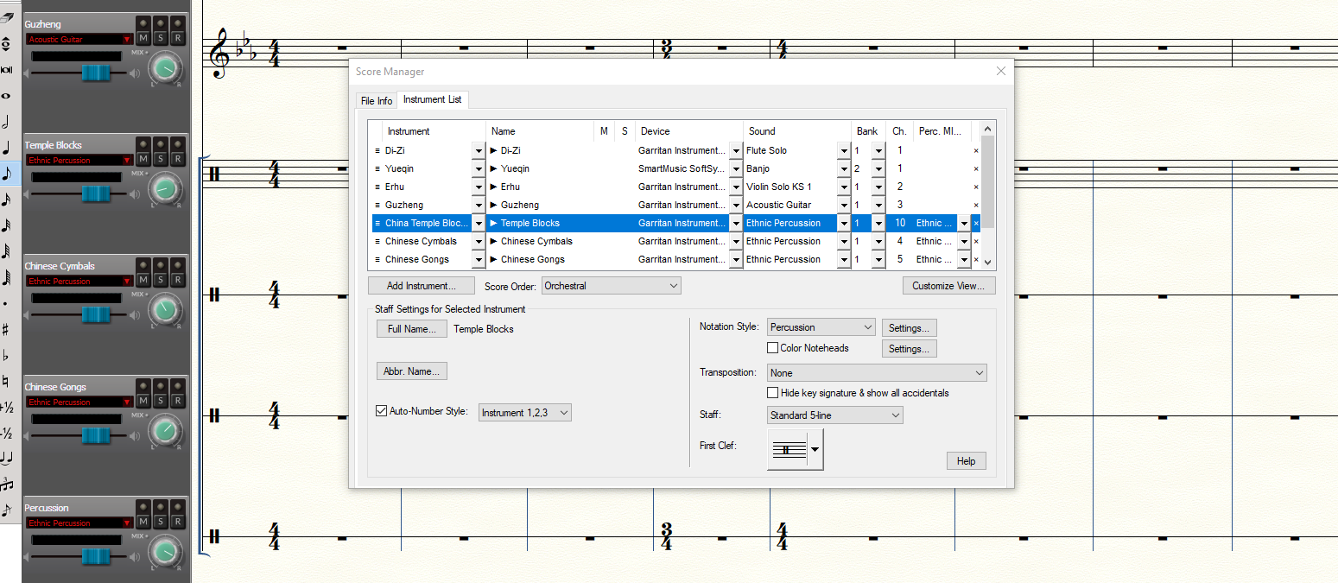Select the tuplet tool
The image size is (1338, 583).
pyautogui.click(x=6, y=484)
